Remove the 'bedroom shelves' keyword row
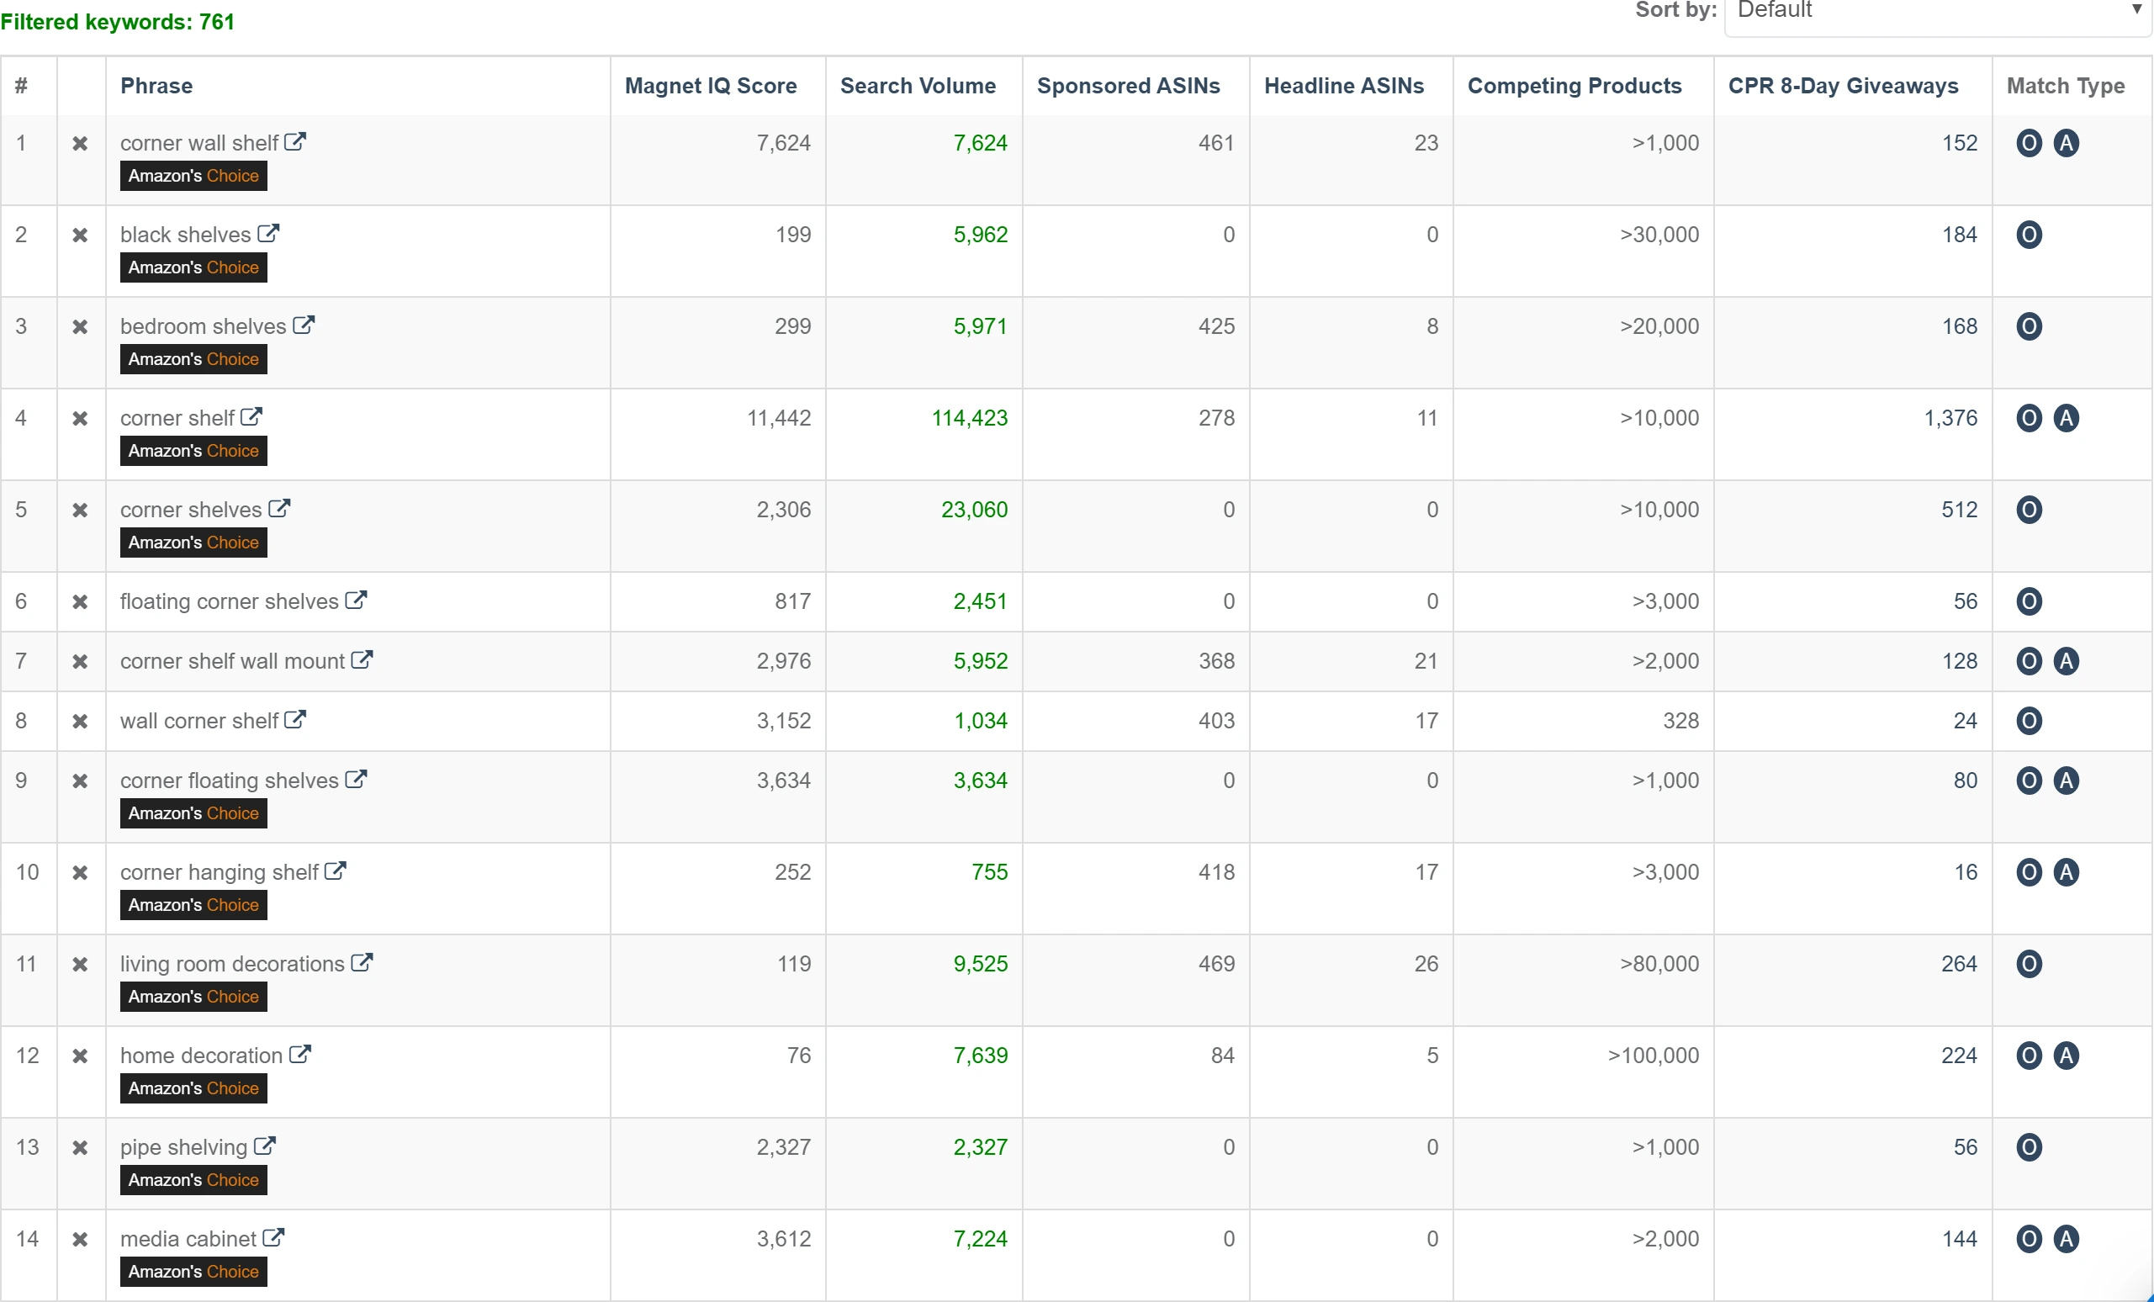The height and width of the screenshot is (1302, 2154). click(x=80, y=326)
